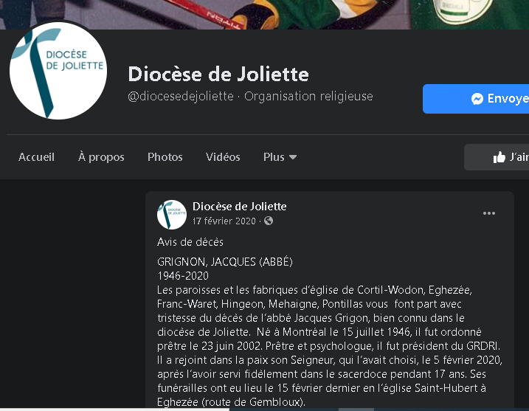529x411 pixels.
Task: Click the '1946-2020' line in post
Action: pos(183,276)
